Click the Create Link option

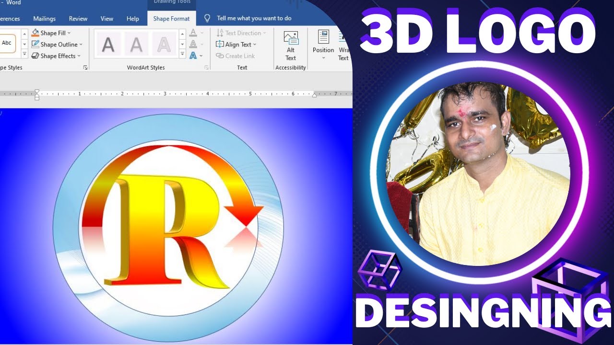[236, 56]
